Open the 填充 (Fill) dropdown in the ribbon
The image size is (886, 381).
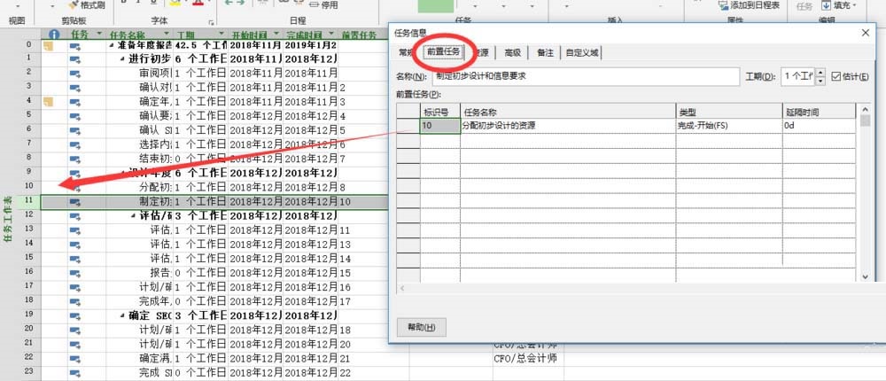tap(839, 5)
